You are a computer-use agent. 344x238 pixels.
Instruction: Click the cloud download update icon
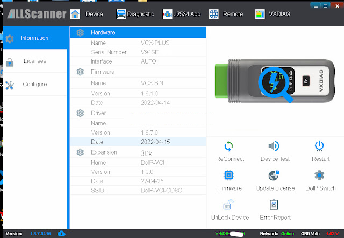(61, 233)
